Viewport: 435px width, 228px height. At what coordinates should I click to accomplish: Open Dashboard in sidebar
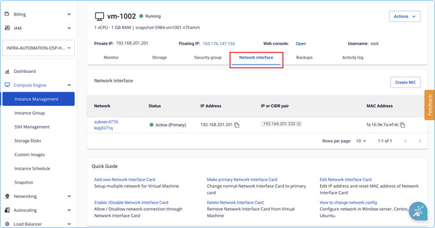click(x=25, y=71)
